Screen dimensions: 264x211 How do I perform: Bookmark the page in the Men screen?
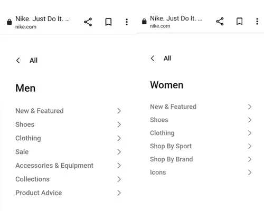[x=108, y=22]
